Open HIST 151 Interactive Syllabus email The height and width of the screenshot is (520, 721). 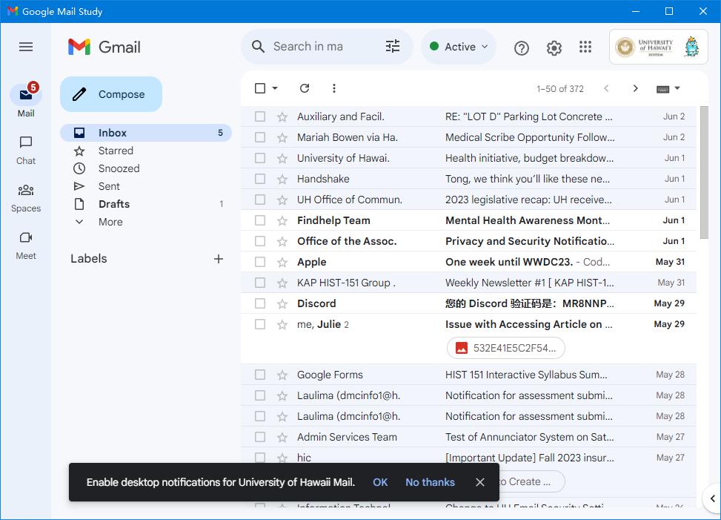[468, 375]
